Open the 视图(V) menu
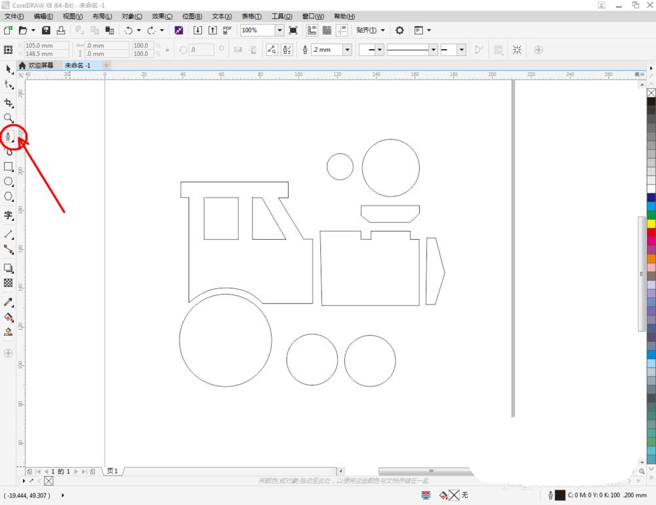Image resolution: width=656 pixels, height=505 pixels. pos(72,16)
